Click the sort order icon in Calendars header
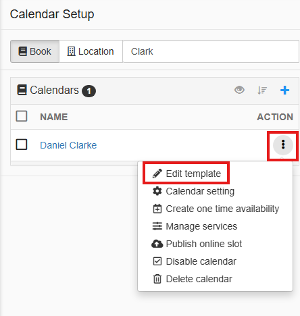Viewport: 300px width, 316px height. [262, 90]
